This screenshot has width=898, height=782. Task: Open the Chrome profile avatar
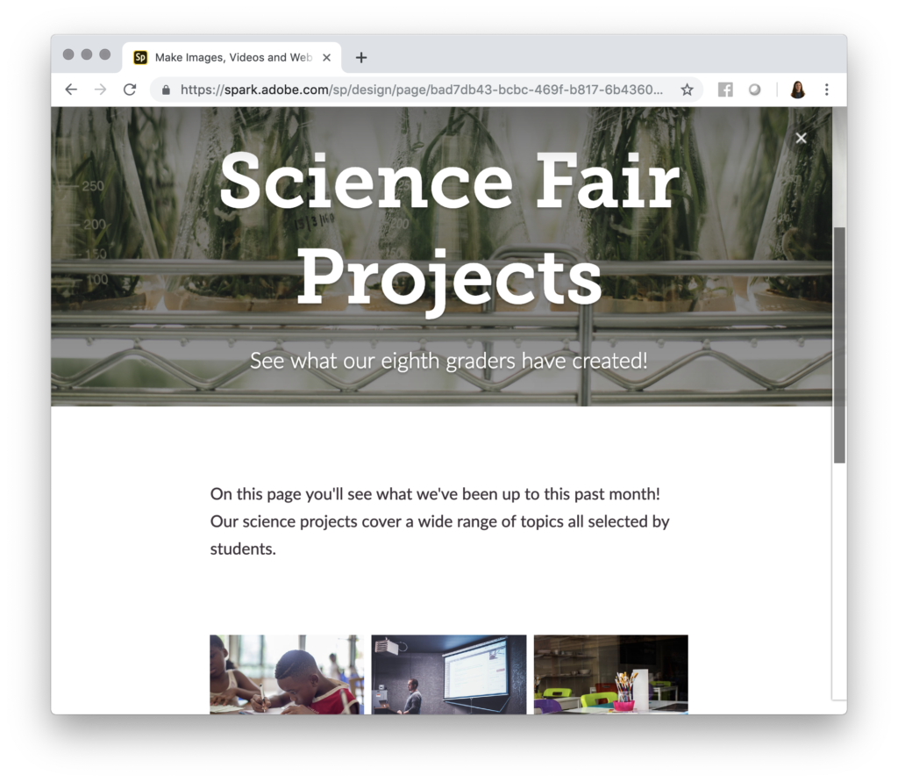(x=797, y=89)
